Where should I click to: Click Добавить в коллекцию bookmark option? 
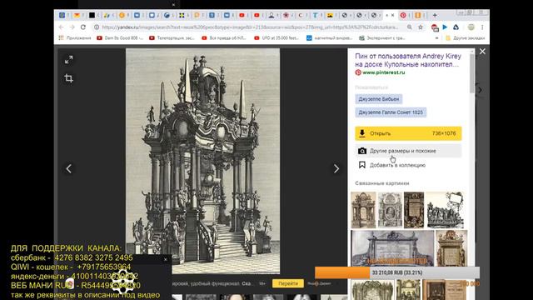tap(392, 165)
